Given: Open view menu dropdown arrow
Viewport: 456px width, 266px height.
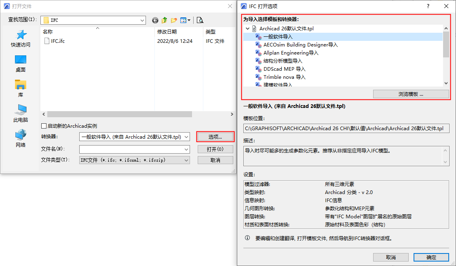Looking at the screenshot, I should coord(189,20).
